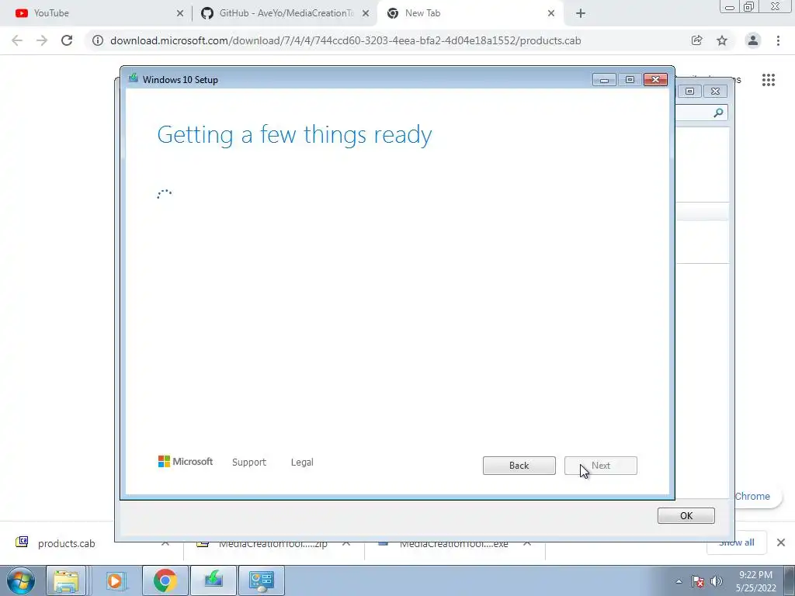This screenshot has width=795, height=596.
Task: Open the clock showing 9:22 PM
Action: coord(755,580)
